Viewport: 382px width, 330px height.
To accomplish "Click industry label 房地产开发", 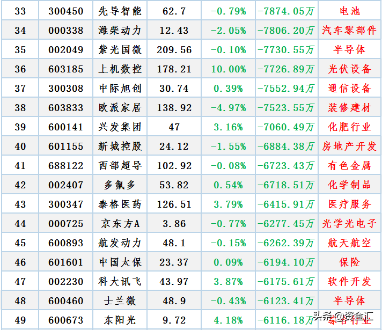I will [x=349, y=146].
